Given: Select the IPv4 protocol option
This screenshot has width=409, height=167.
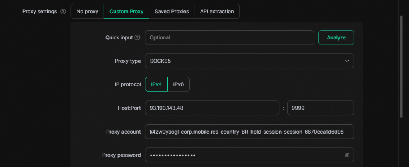Looking at the screenshot, I should 156,84.
